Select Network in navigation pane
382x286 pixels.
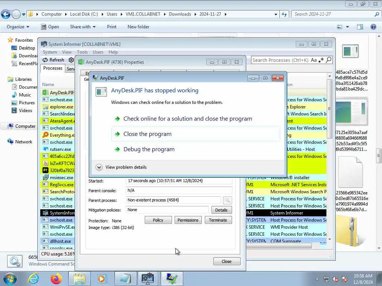pyautogui.click(x=20, y=142)
